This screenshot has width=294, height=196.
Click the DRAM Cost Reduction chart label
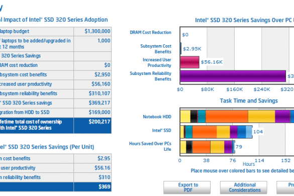[151, 33]
